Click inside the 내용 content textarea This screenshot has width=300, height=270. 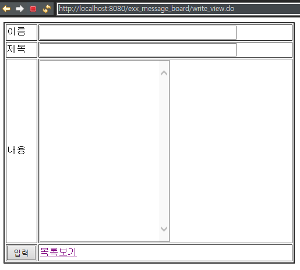tap(99, 151)
